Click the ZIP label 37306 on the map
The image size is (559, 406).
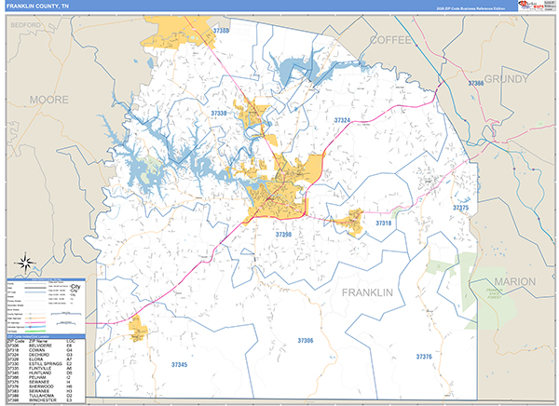[306, 341]
